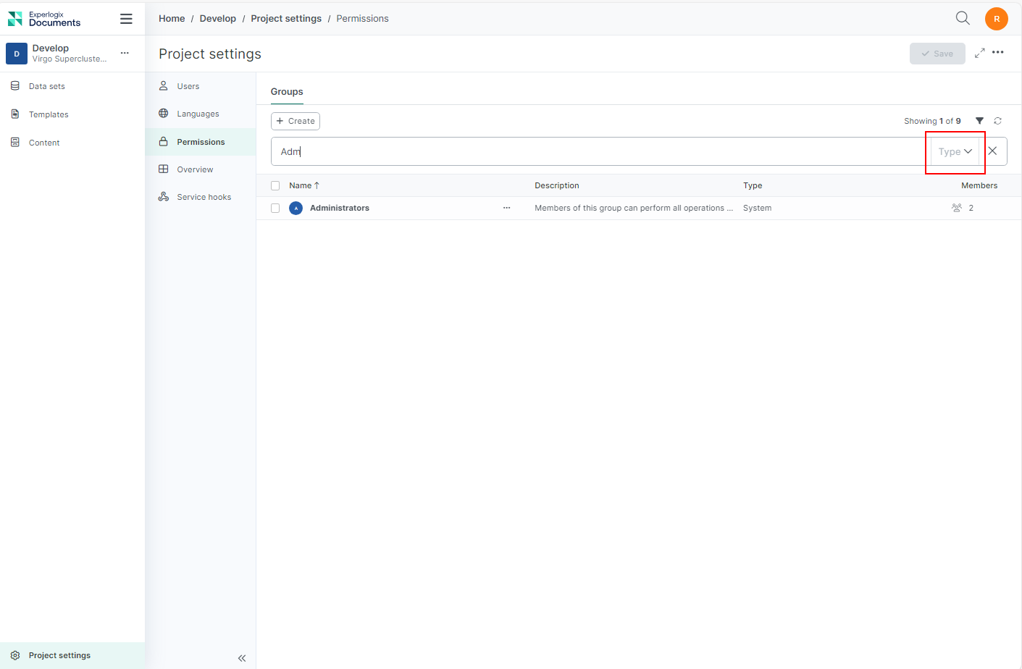This screenshot has width=1022, height=669.
Task: Click the filter funnel icon
Action: click(979, 121)
